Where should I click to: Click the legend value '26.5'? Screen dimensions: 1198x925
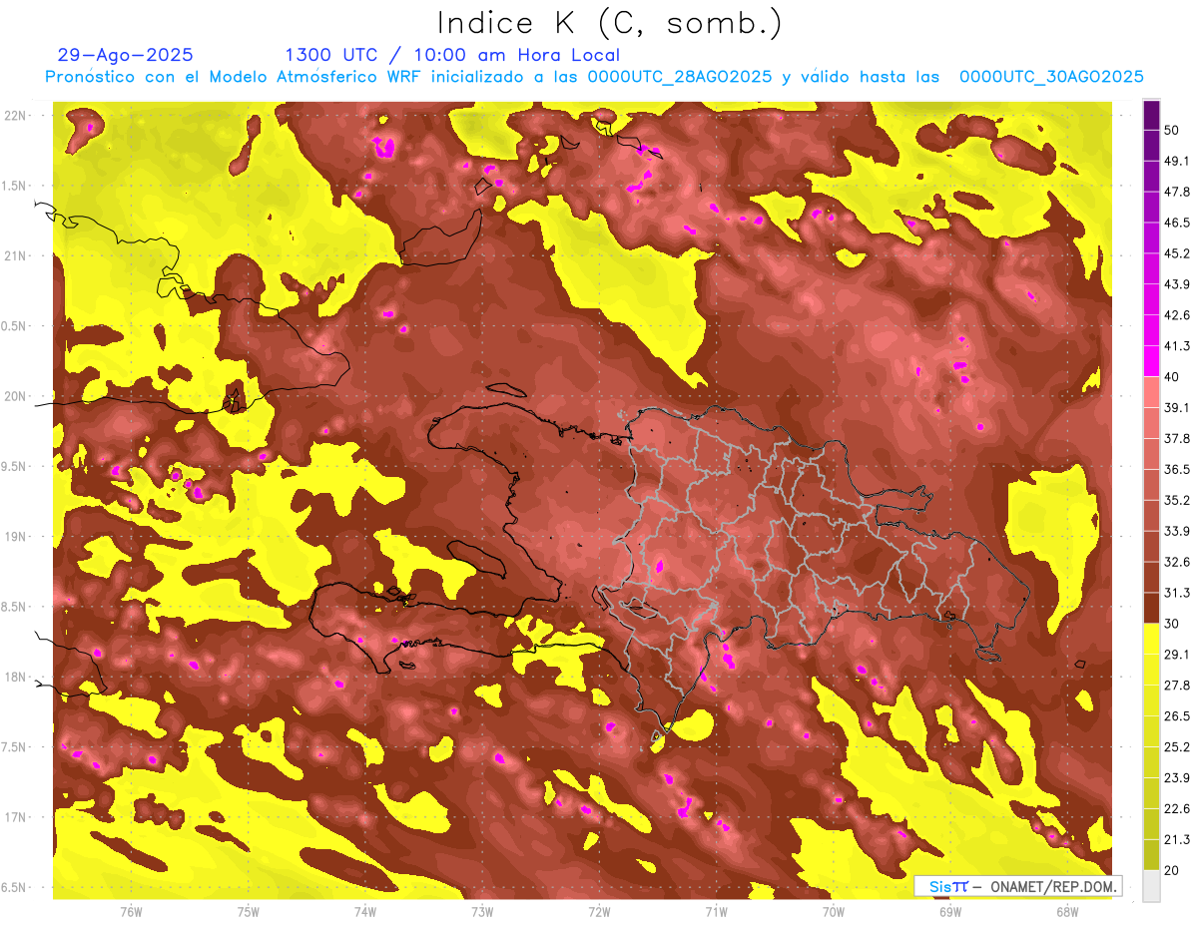tap(1177, 716)
